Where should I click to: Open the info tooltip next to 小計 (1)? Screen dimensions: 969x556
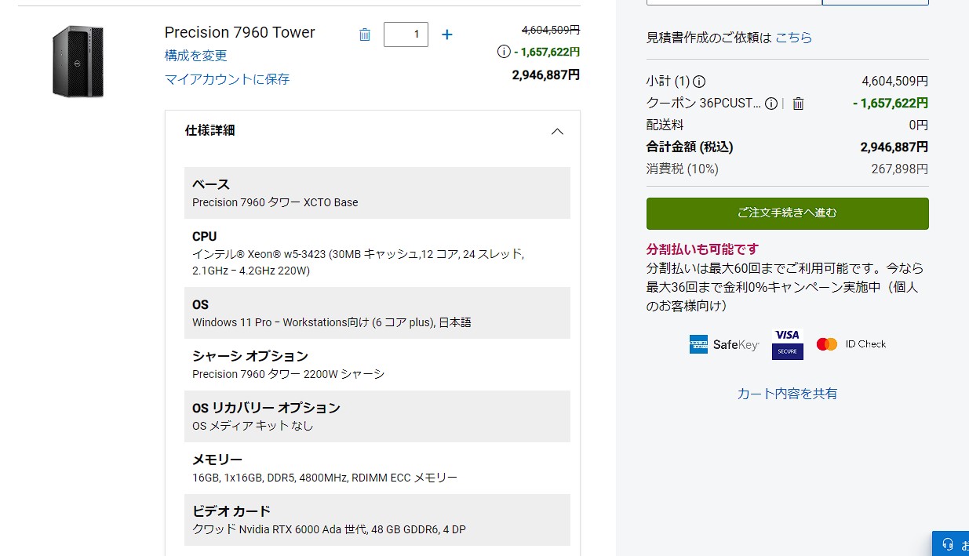tap(698, 81)
